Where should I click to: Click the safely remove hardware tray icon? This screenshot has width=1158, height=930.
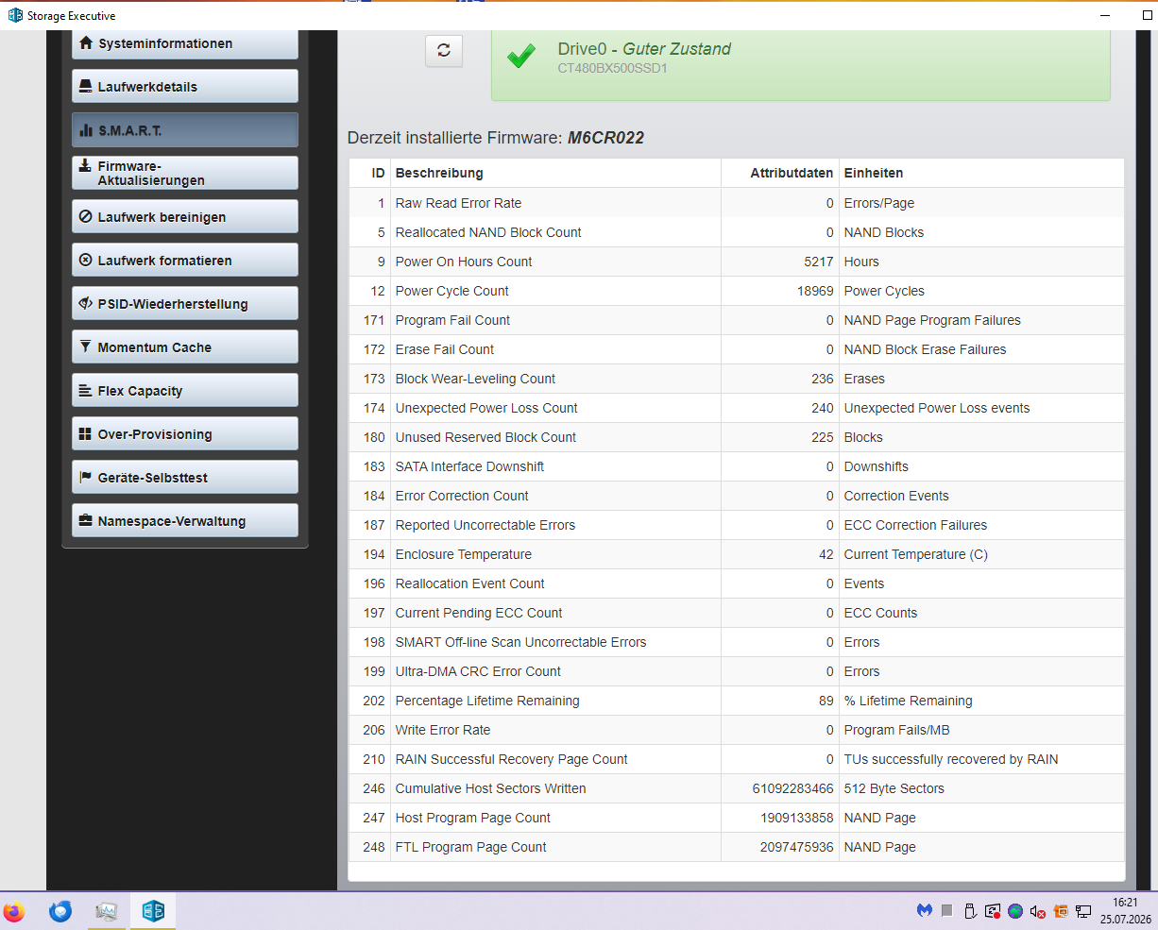pos(970,911)
